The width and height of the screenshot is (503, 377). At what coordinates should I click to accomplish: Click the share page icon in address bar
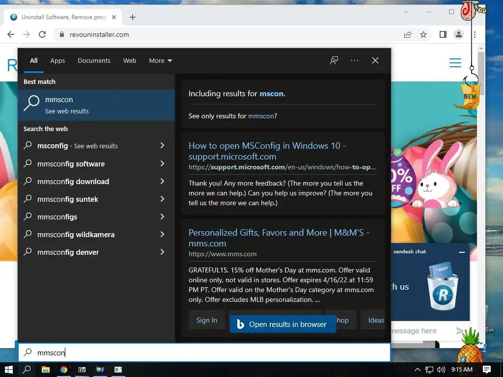408,34
